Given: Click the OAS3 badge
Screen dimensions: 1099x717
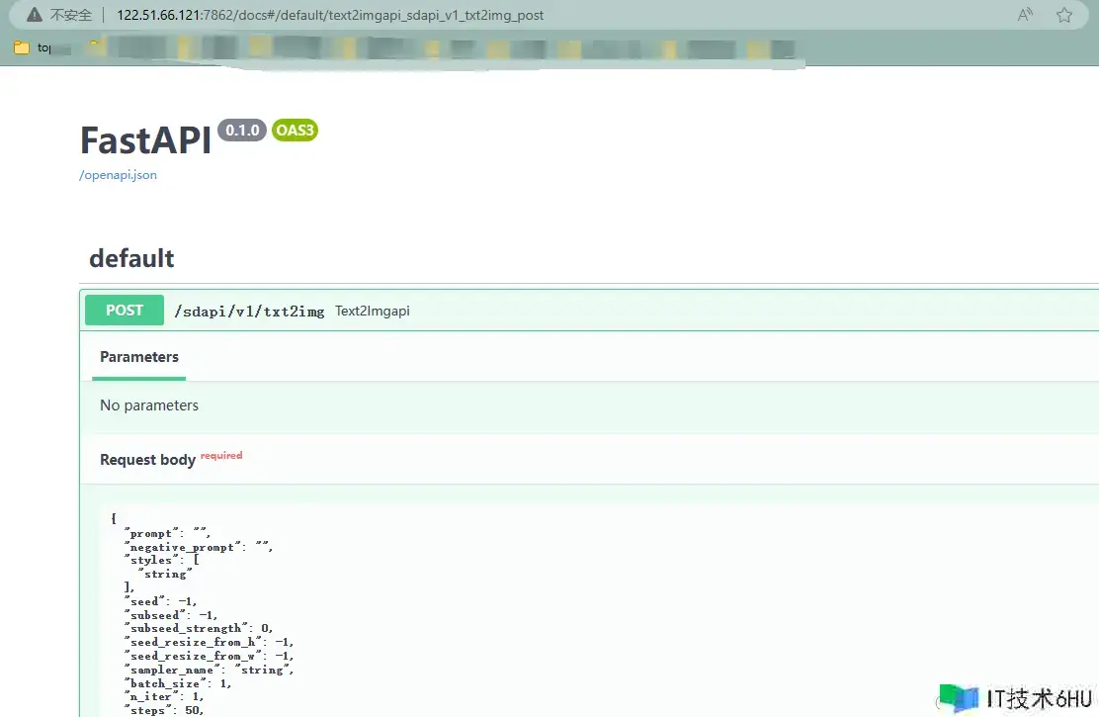Looking at the screenshot, I should (x=295, y=131).
